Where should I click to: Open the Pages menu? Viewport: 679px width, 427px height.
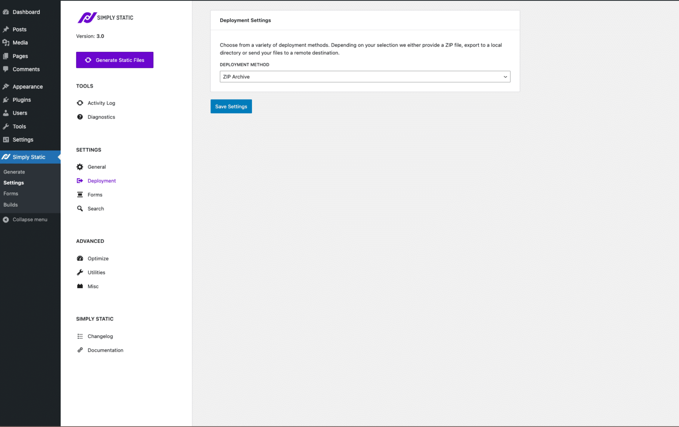[x=20, y=56]
